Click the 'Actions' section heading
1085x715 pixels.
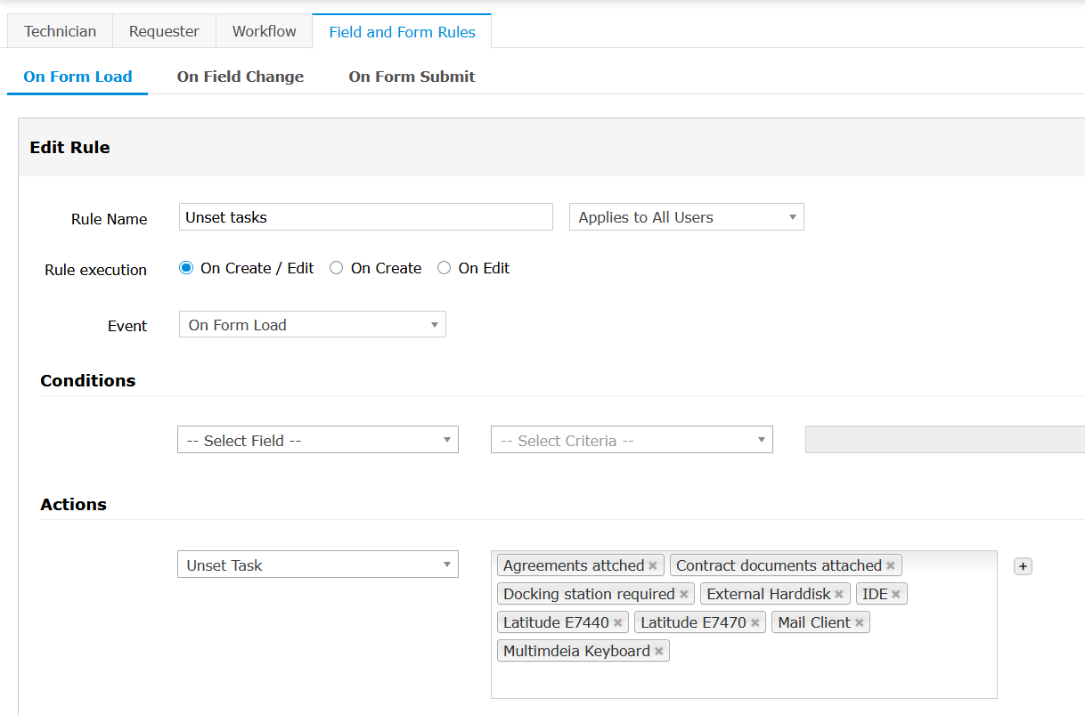(x=73, y=505)
